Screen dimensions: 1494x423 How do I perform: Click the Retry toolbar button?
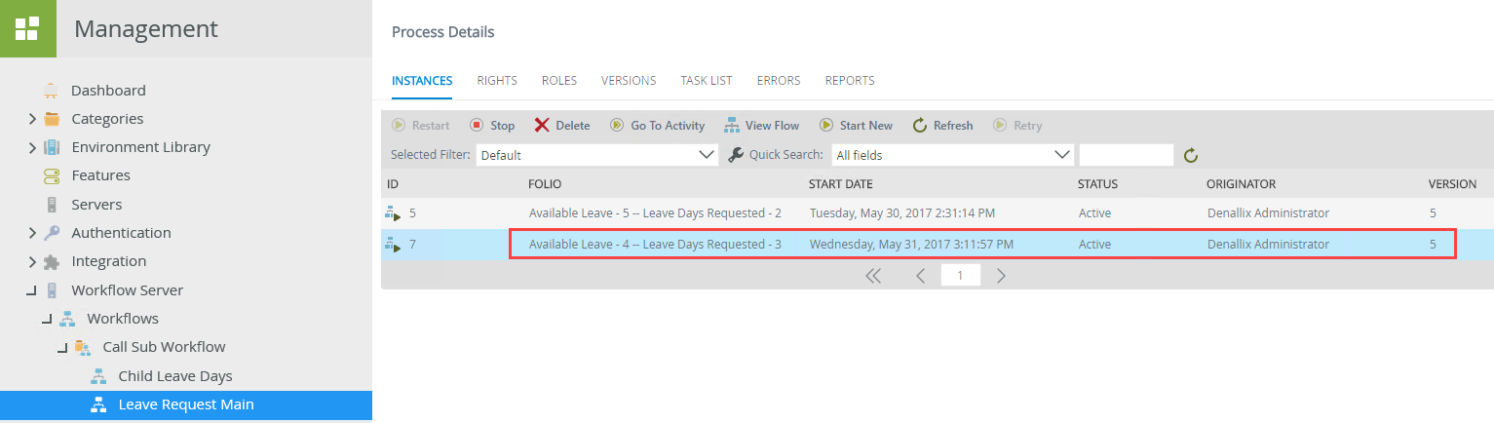[1017, 126]
